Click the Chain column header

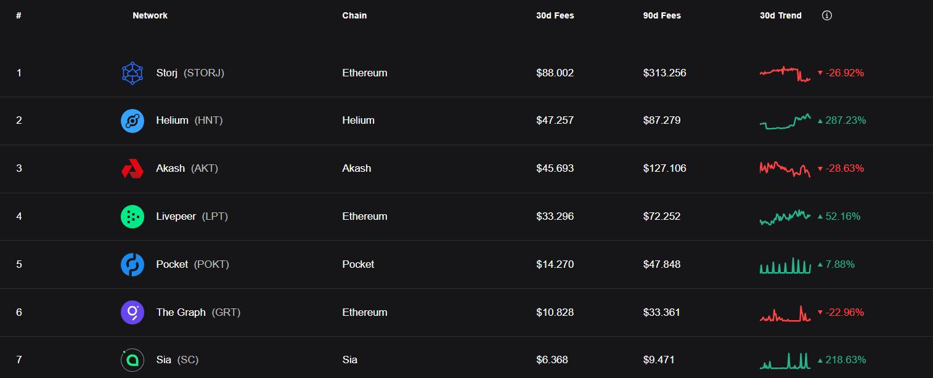(354, 15)
